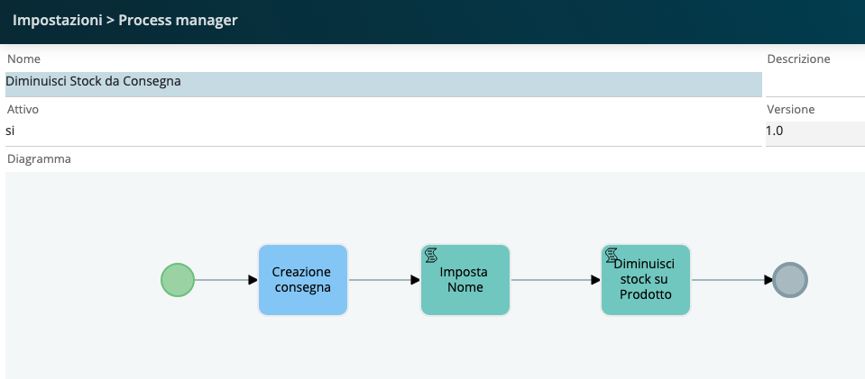Viewport: 865px width, 379px height.
Task: Click the Versione field showing 1.0
Action: [x=815, y=132]
